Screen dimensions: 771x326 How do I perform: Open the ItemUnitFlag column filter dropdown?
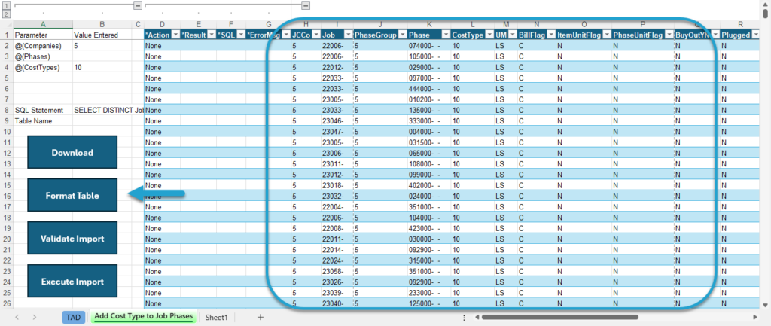[606, 35]
